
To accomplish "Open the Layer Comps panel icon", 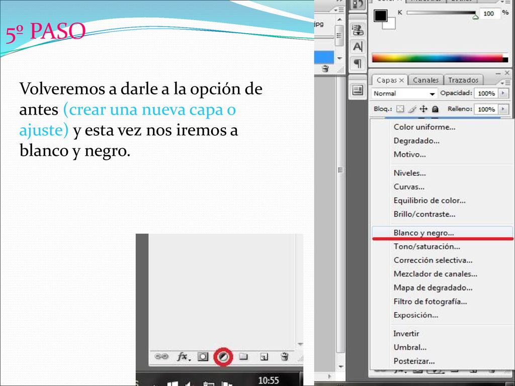I will coord(358,90).
